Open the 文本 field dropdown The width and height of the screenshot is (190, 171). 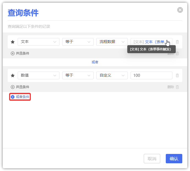pyautogui.click(x=39, y=42)
